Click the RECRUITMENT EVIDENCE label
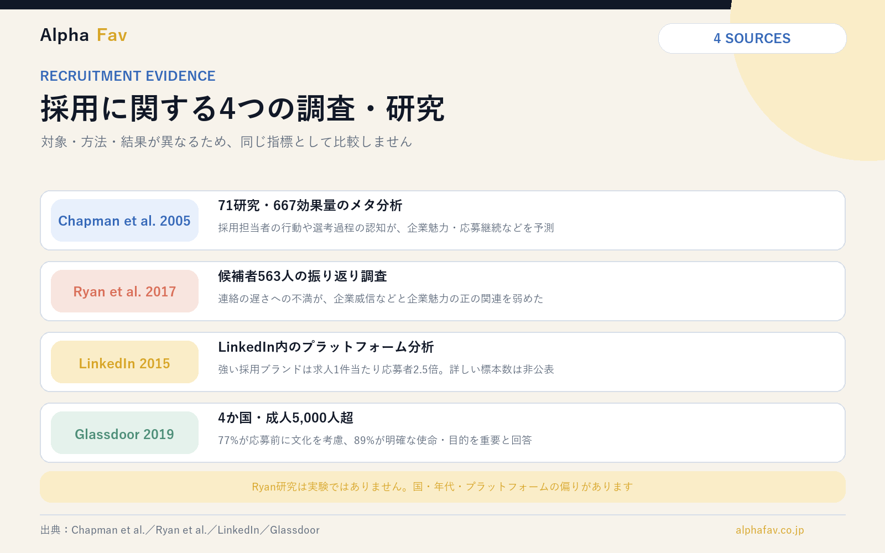885x553 pixels. pyautogui.click(x=128, y=76)
